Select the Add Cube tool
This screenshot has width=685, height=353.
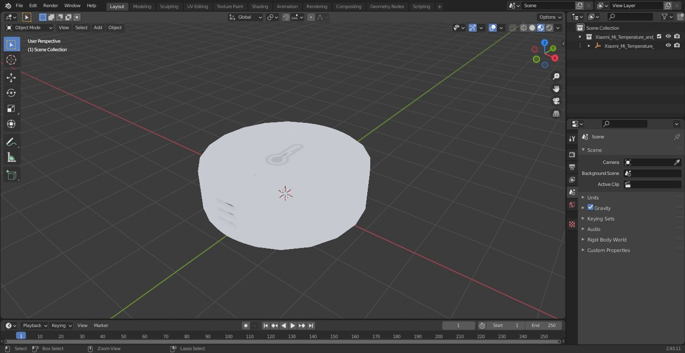[11, 175]
